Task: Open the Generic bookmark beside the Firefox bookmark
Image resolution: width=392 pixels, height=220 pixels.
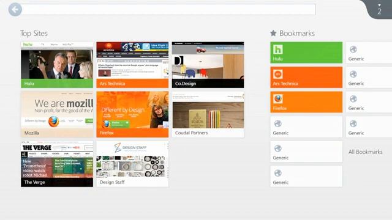Action: coord(369,102)
